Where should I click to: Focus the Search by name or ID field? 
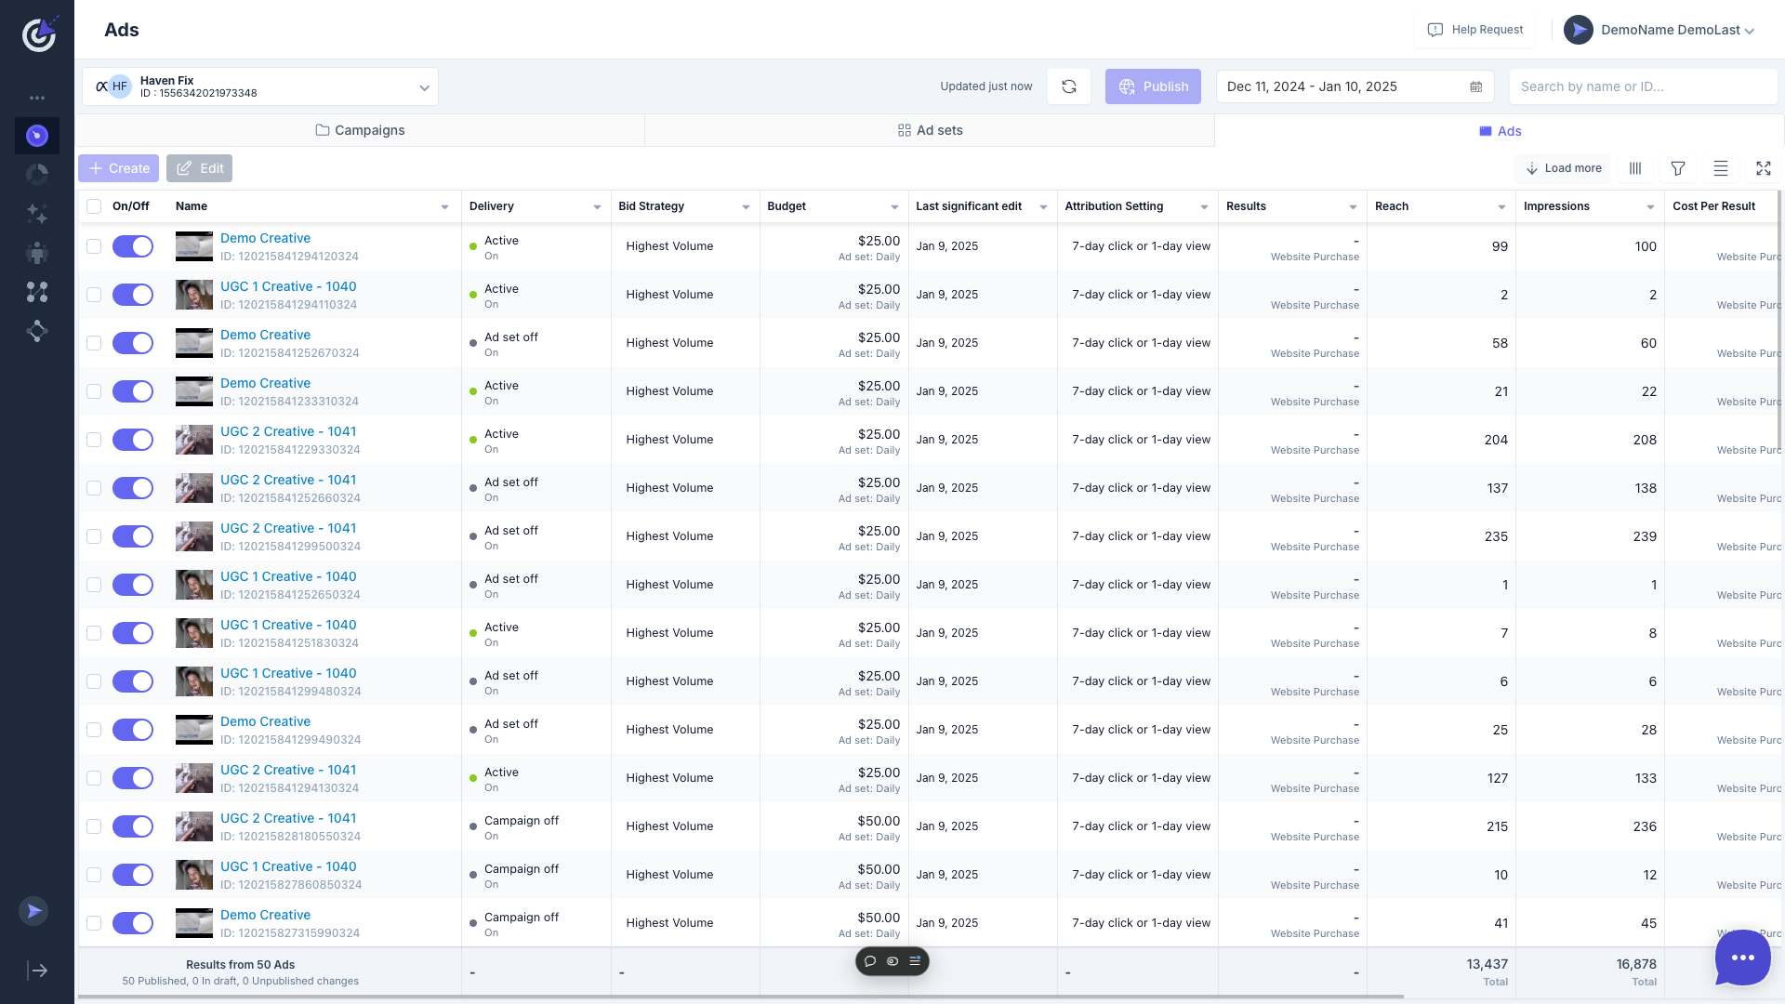coord(1643,86)
